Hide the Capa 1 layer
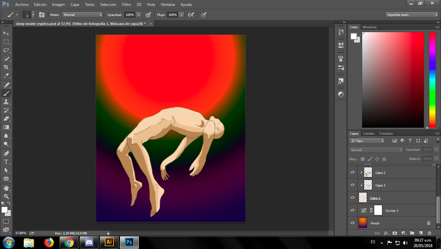This screenshot has height=249, width=441. click(x=352, y=198)
